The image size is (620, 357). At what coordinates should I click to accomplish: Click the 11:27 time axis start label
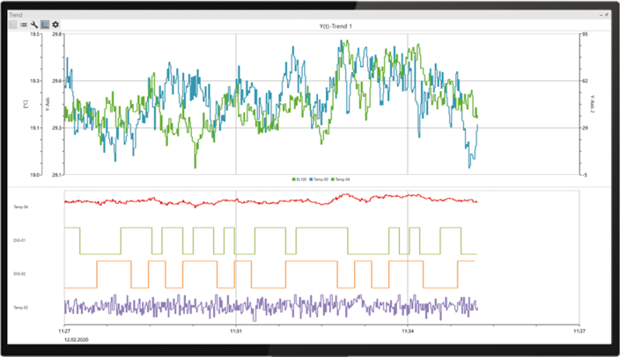[x=64, y=331]
